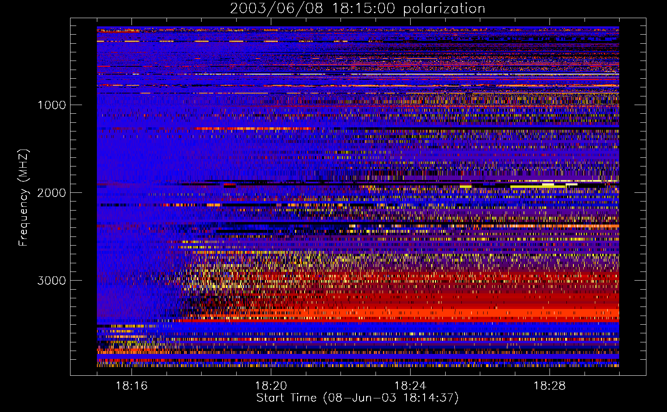Click the 'Start Time (08-Jun-03 18:14:37)' label
This screenshot has height=412, width=667.
[x=357, y=398]
